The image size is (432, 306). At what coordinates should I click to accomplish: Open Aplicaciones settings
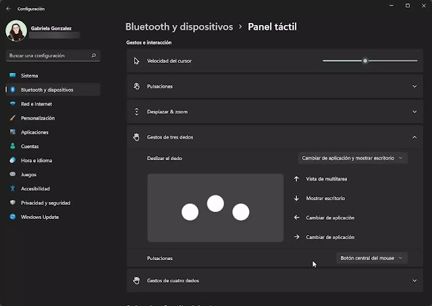coord(53,132)
